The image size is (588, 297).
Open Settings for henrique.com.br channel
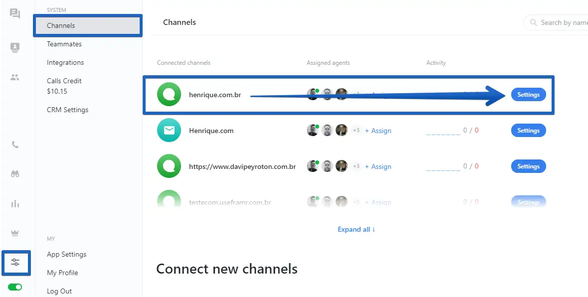(528, 95)
